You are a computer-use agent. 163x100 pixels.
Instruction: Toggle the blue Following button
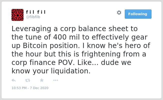pos(138,14)
